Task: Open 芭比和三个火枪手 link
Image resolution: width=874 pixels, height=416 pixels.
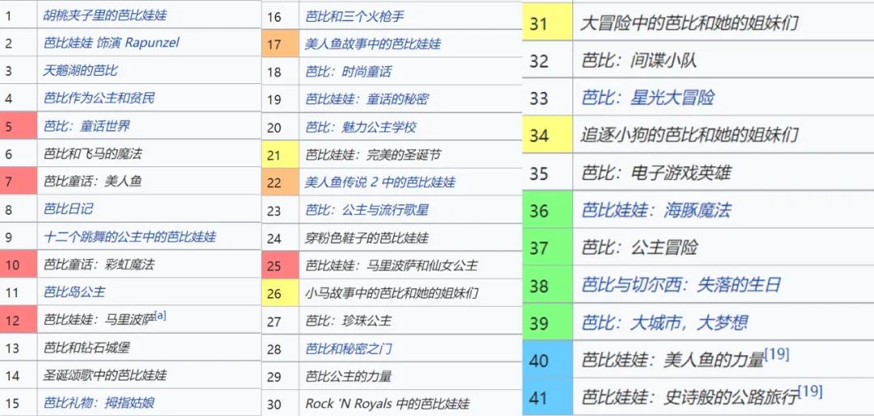Action: click(x=354, y=17)
